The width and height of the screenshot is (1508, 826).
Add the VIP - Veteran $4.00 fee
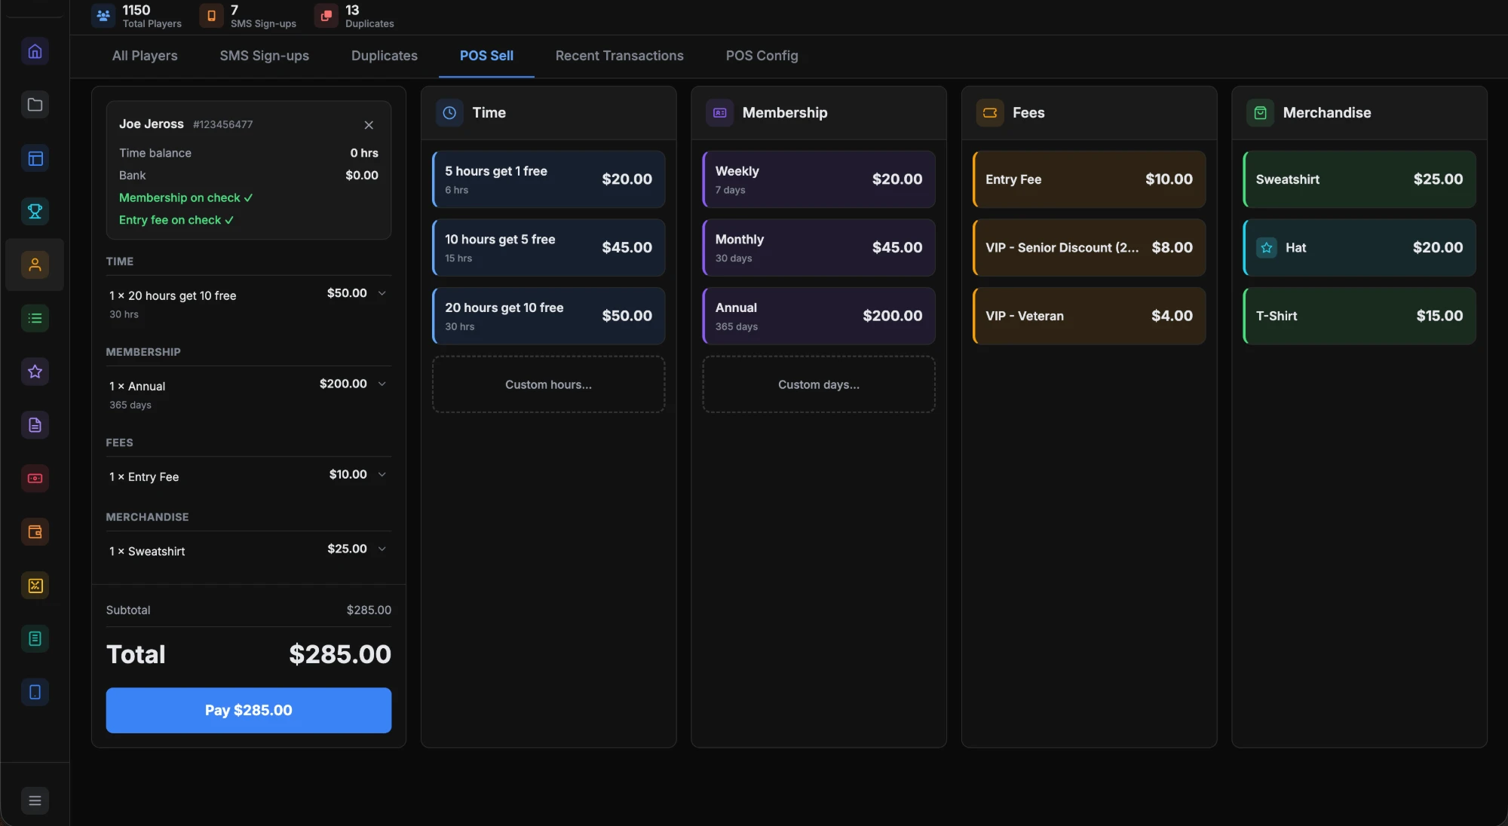[x=1089, y=316]
